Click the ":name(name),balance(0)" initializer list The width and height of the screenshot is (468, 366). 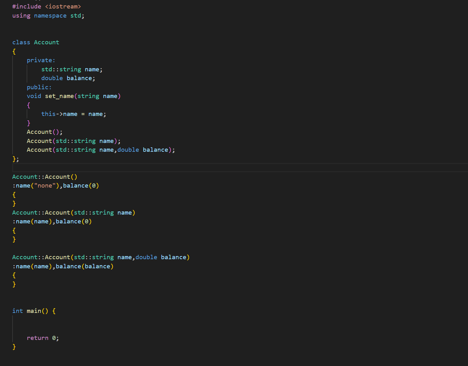[52, 221]
